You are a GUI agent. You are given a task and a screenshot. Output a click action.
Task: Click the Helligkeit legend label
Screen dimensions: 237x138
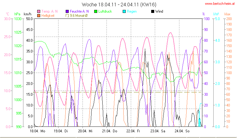point(48,16)
